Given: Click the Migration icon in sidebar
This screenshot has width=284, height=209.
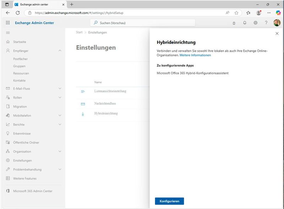Looking at the screenshot, I should (8, 106).
